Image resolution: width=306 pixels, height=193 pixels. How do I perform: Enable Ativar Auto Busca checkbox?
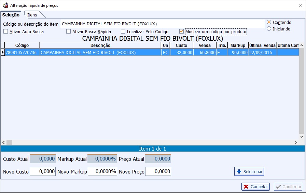coord(6,31)
